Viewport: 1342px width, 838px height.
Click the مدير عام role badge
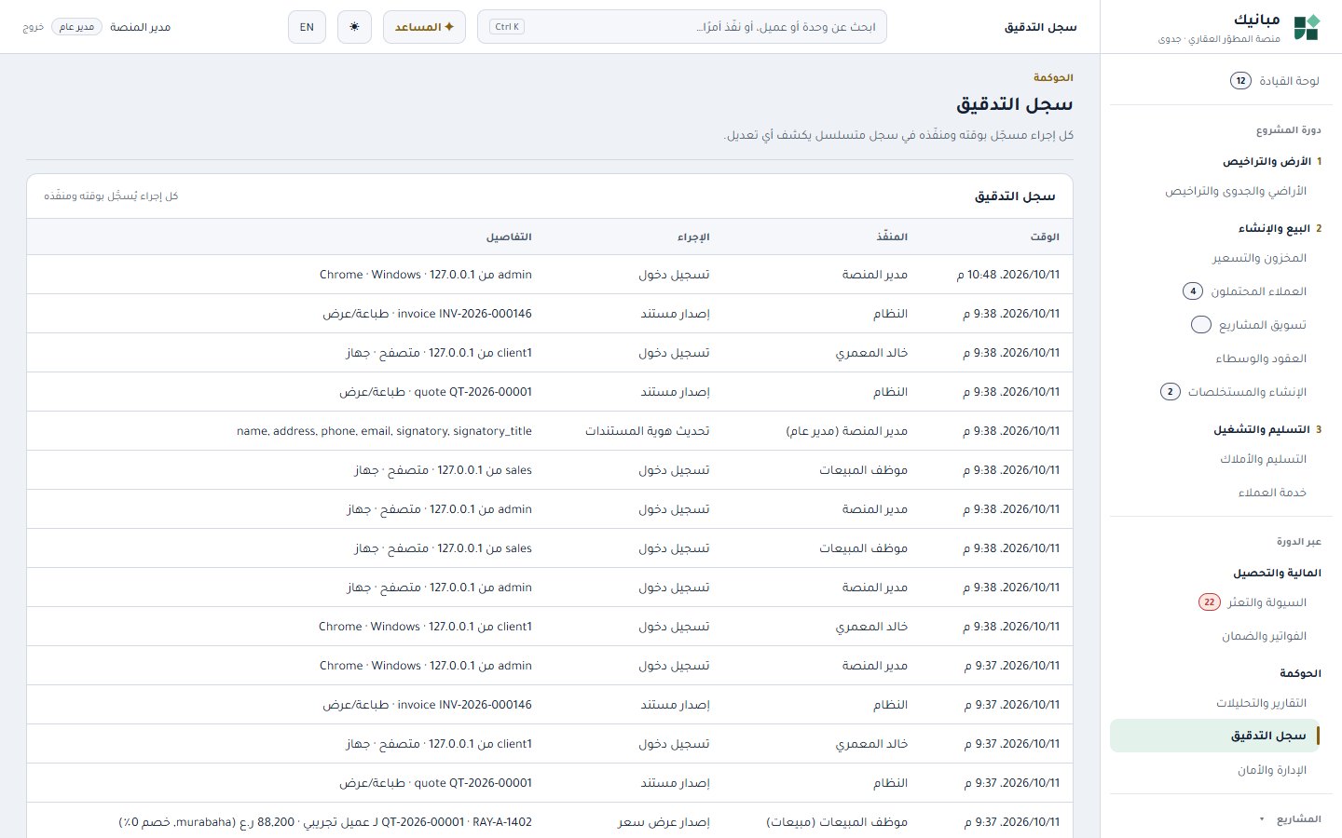tap(76, 27)
